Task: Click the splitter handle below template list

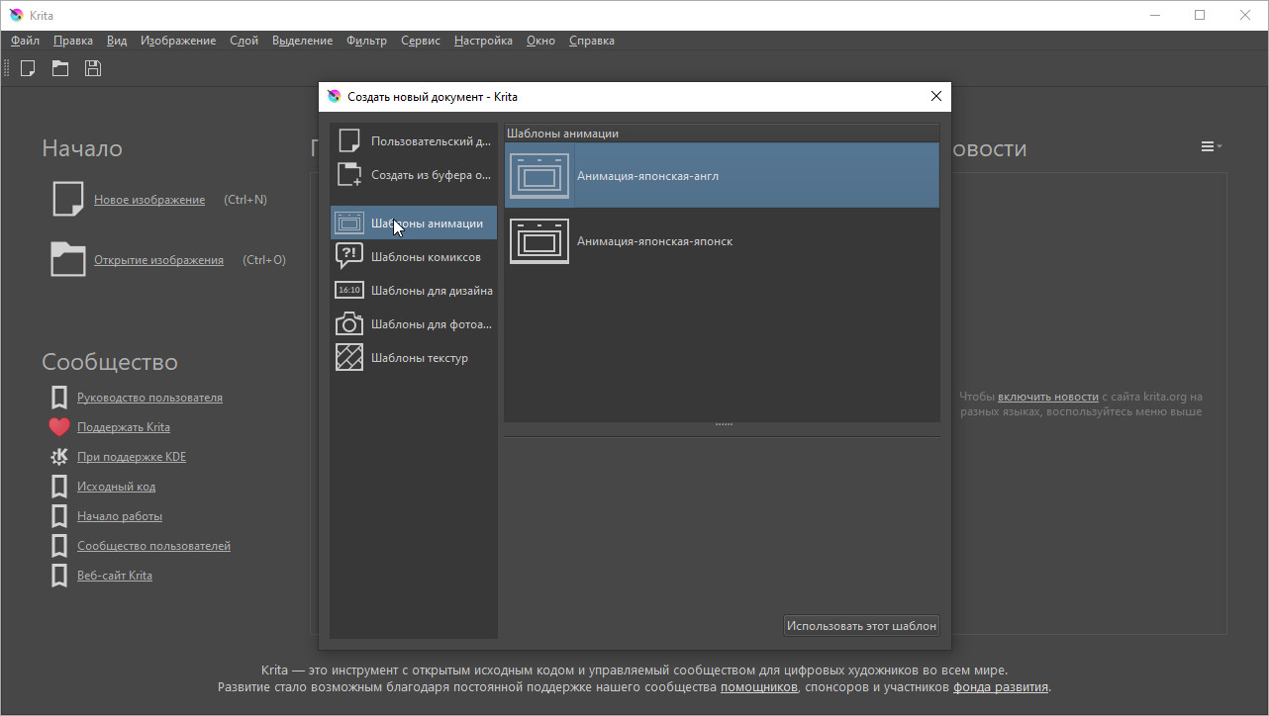Action: click(723, 425)
